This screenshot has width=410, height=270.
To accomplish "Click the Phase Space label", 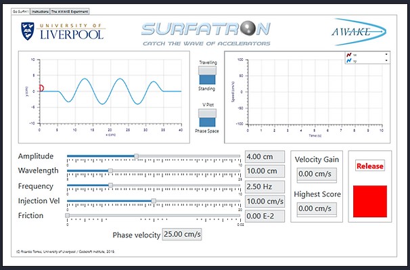I will click(x=207, y=131).
